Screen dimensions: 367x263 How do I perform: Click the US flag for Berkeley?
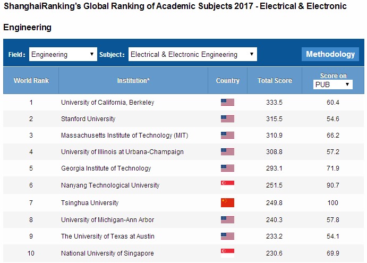pos(227,102)
